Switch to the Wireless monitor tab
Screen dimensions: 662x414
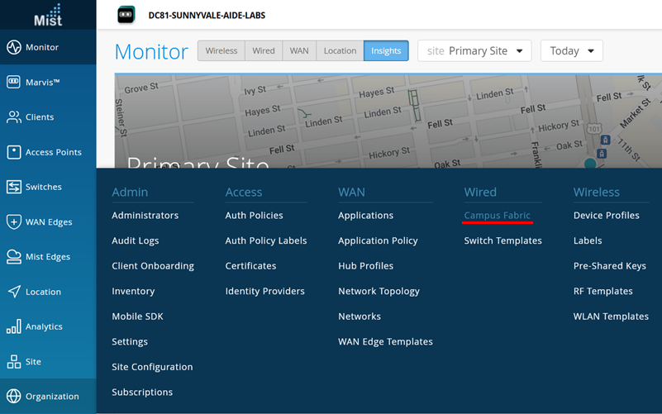pos(221,51)
